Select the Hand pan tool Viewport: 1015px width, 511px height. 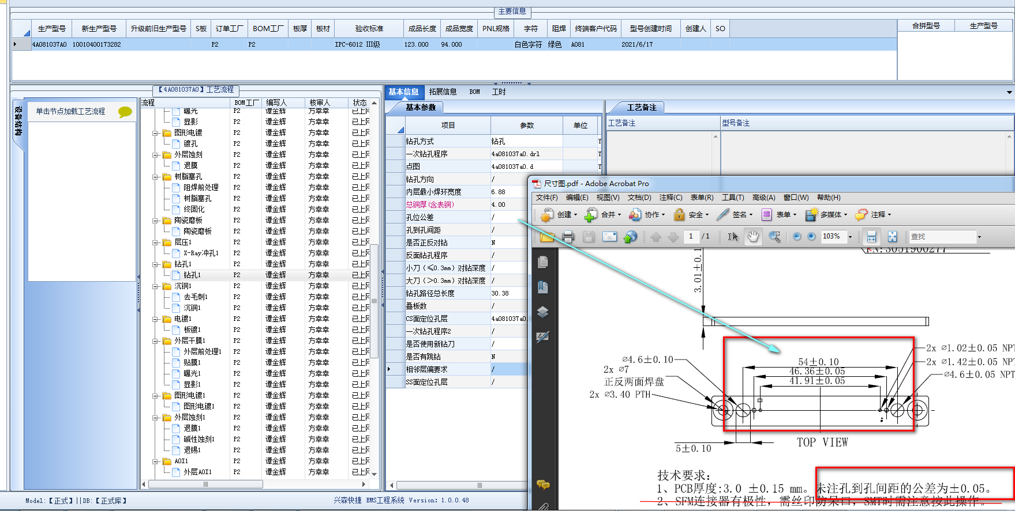pos(753,237)
